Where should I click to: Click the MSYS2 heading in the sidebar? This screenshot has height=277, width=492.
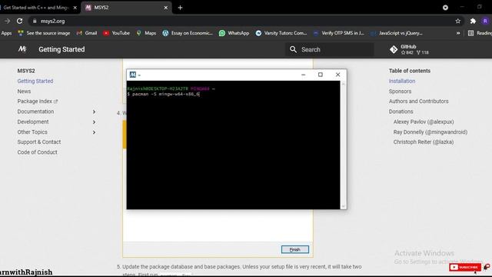(26, 71)
